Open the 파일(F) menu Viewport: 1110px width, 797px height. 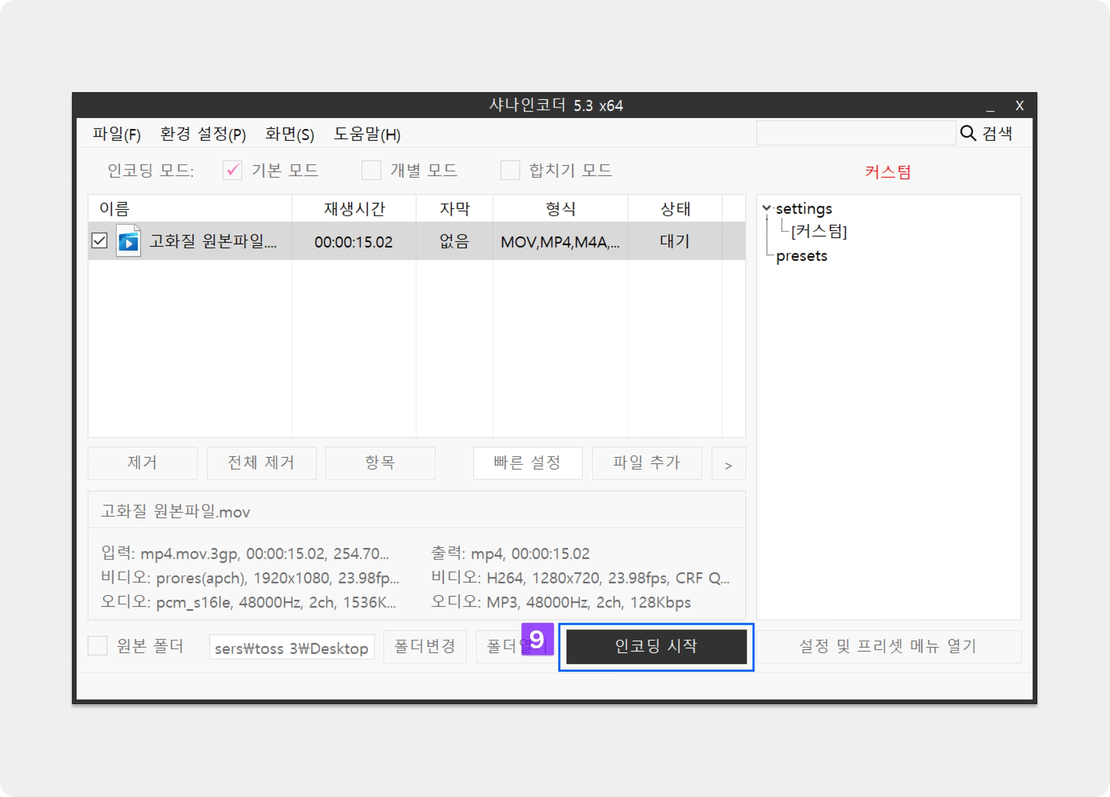pyautogui.click(x=117, y=134)
